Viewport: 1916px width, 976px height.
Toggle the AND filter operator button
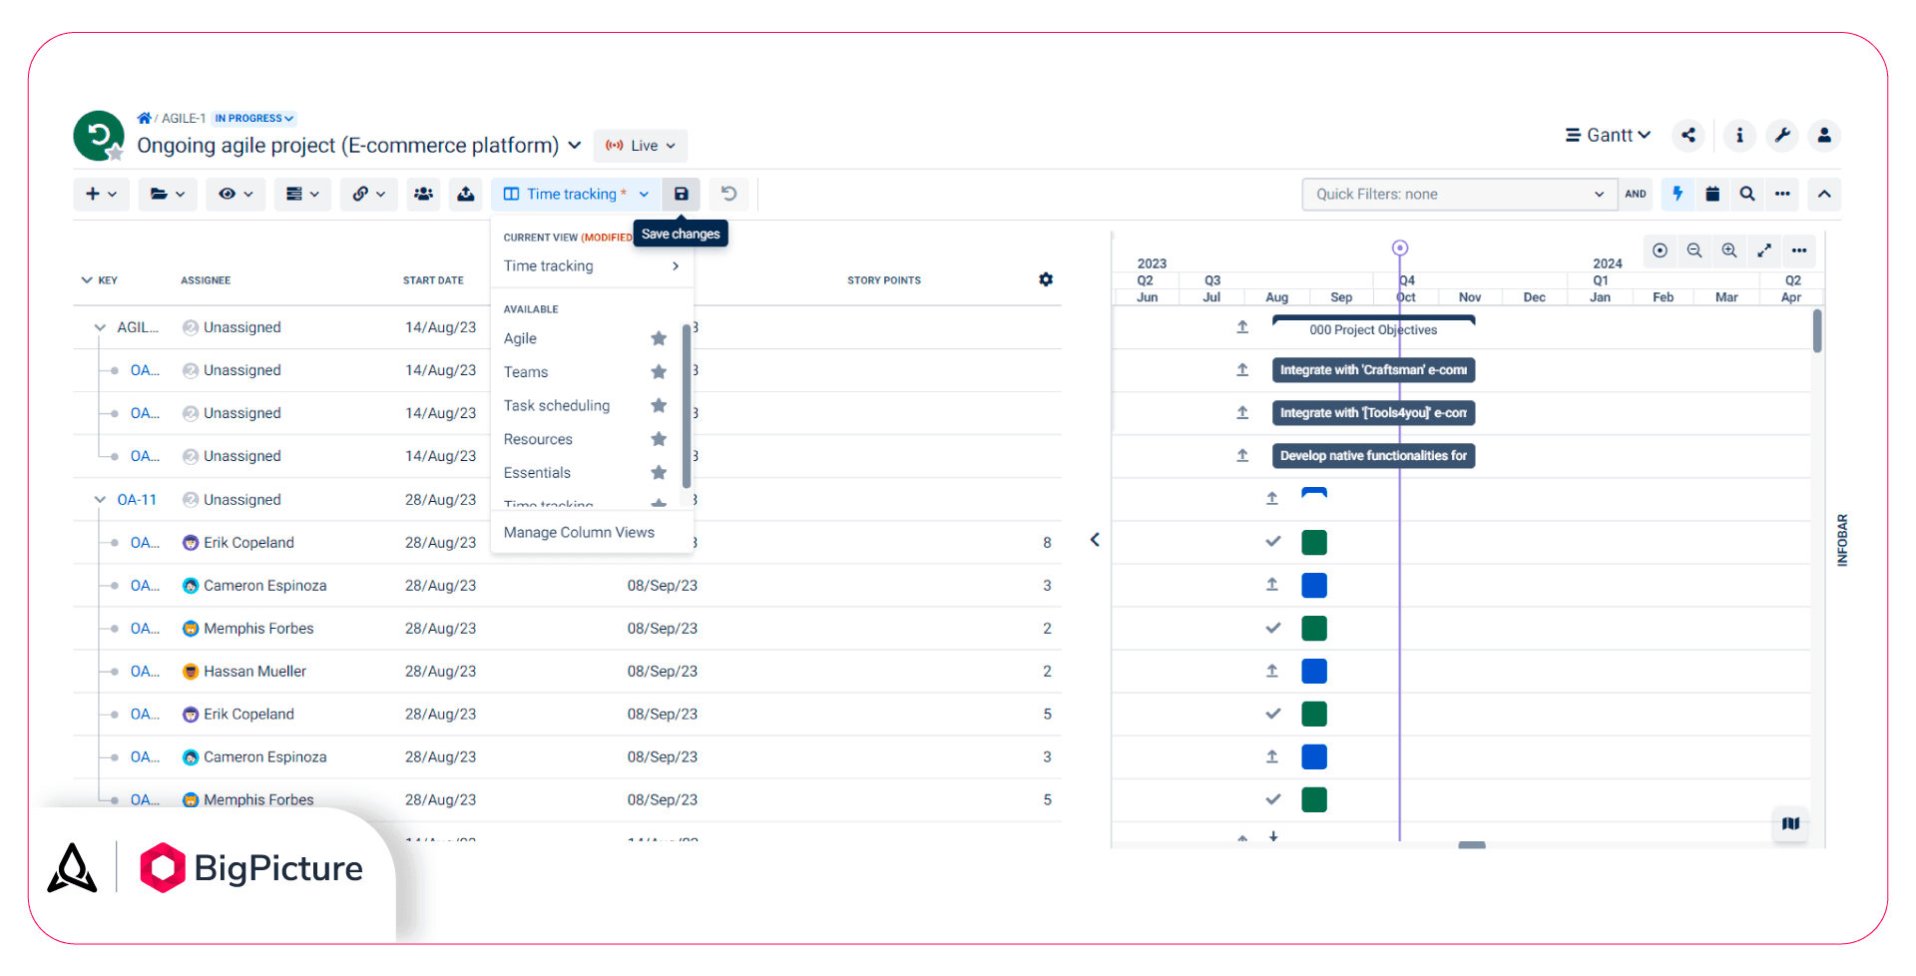tap(1636, 194)
